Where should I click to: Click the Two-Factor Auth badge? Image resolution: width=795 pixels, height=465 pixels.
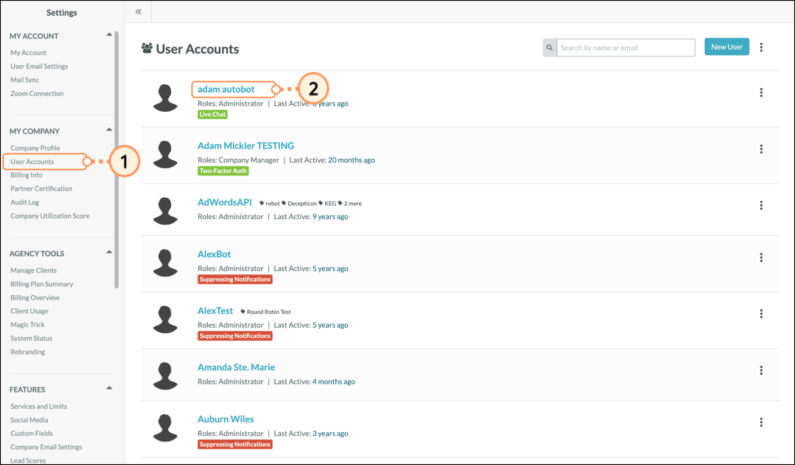223,171
